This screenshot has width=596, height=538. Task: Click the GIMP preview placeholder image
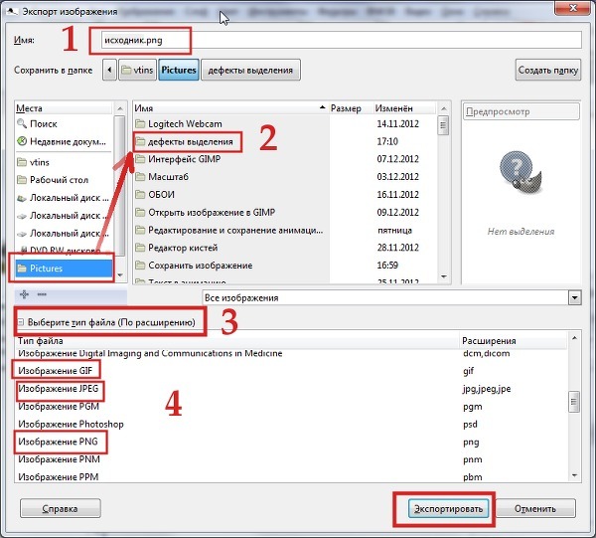pos(520,170)
